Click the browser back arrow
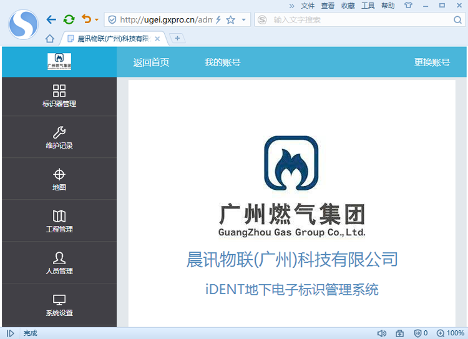Screen dimensions: 468x339 click(51, 20)
